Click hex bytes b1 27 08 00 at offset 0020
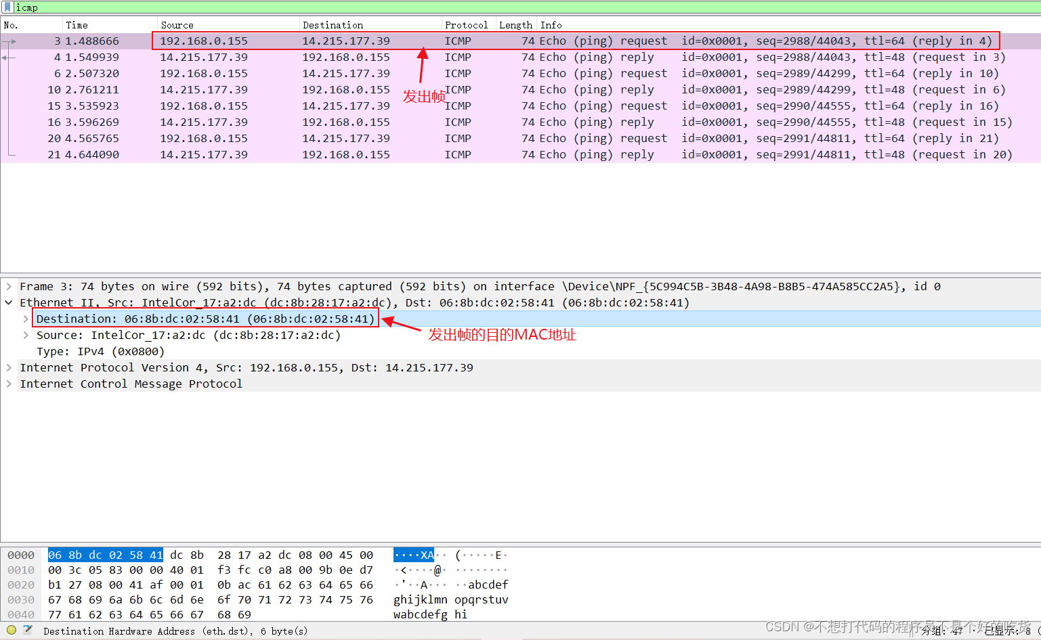 click(85, 585)
